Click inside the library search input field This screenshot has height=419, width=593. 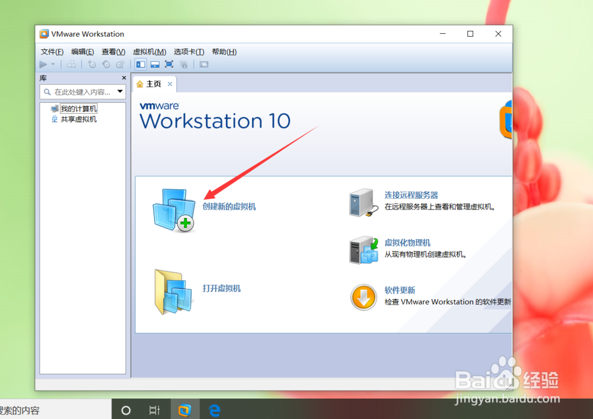click(77, 92)
